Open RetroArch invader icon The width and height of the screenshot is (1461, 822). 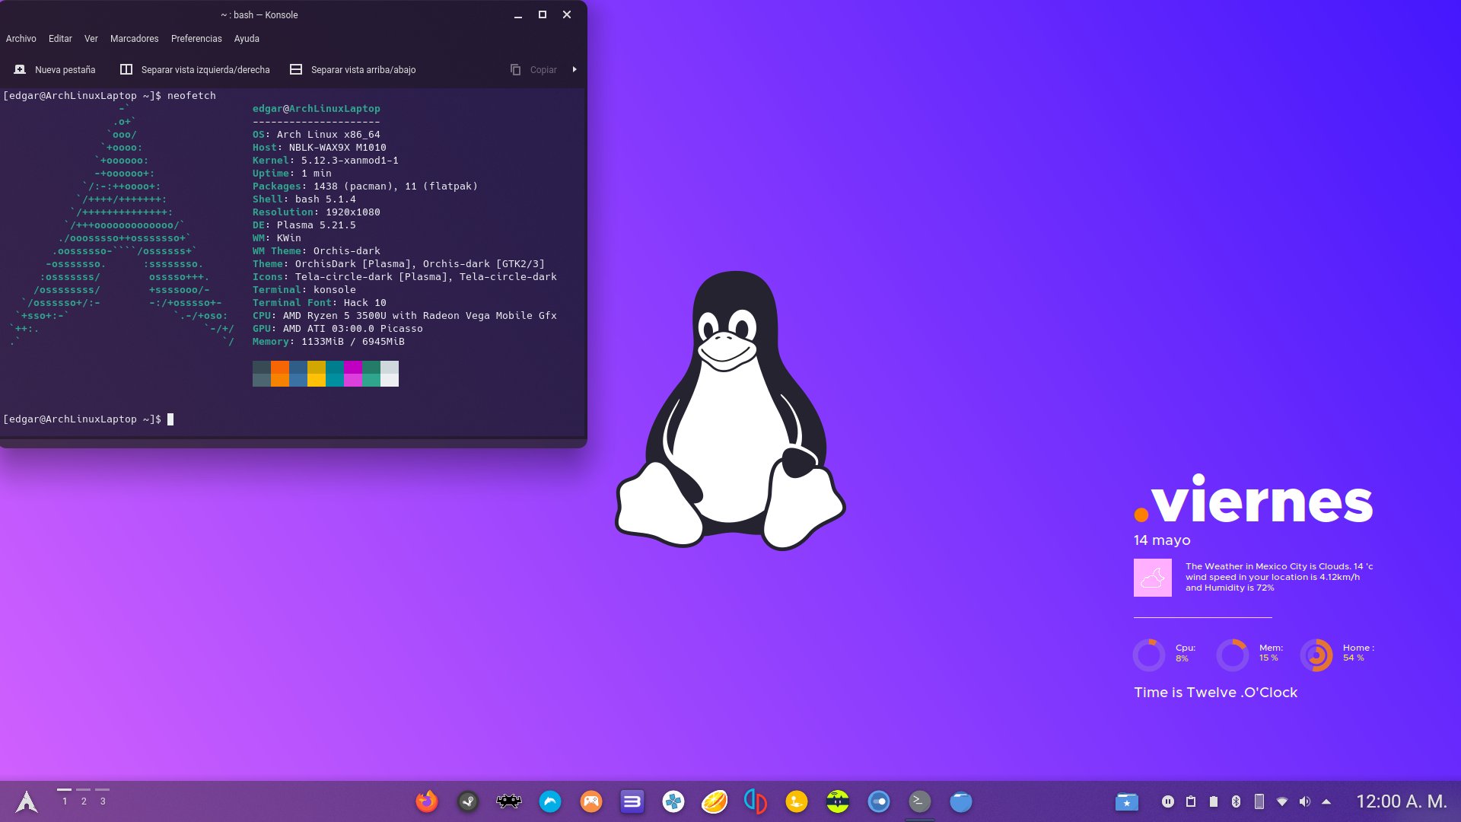point(509,801)
